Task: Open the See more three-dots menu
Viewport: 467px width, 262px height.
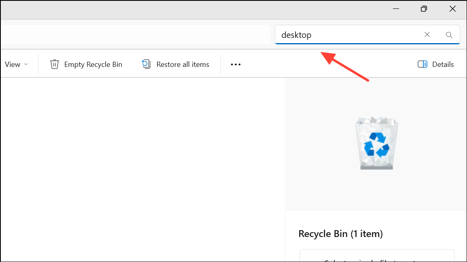Action: pos(236,64)
